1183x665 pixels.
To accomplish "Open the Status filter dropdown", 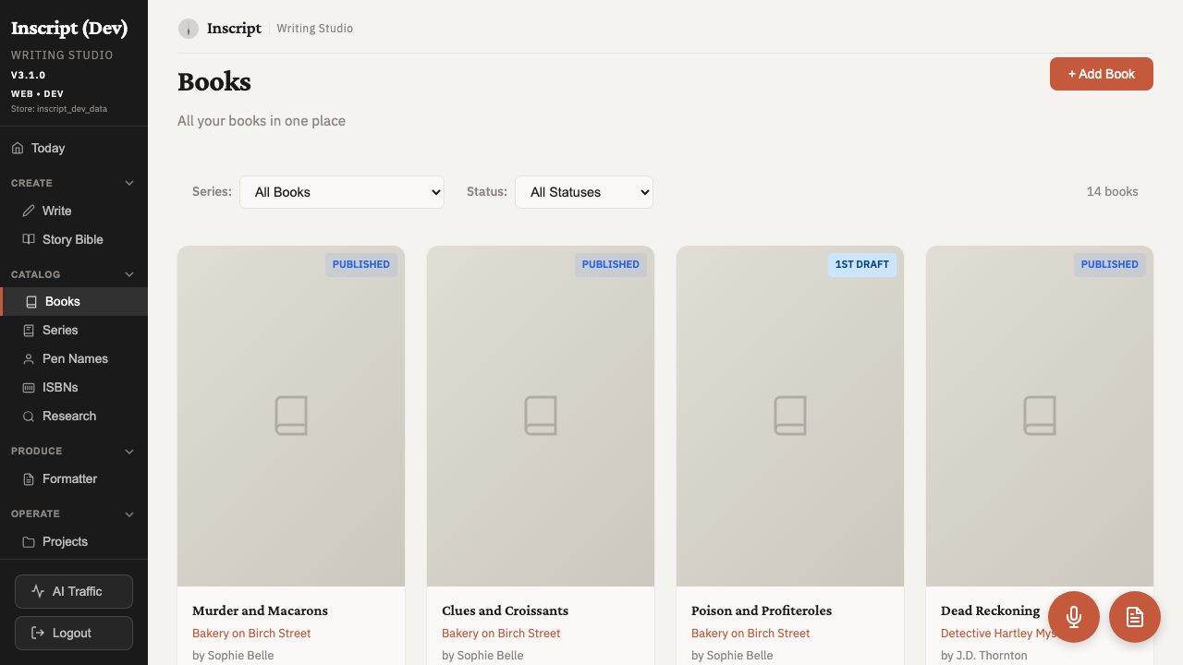I will pyautogui.click(x=584, y=192).
